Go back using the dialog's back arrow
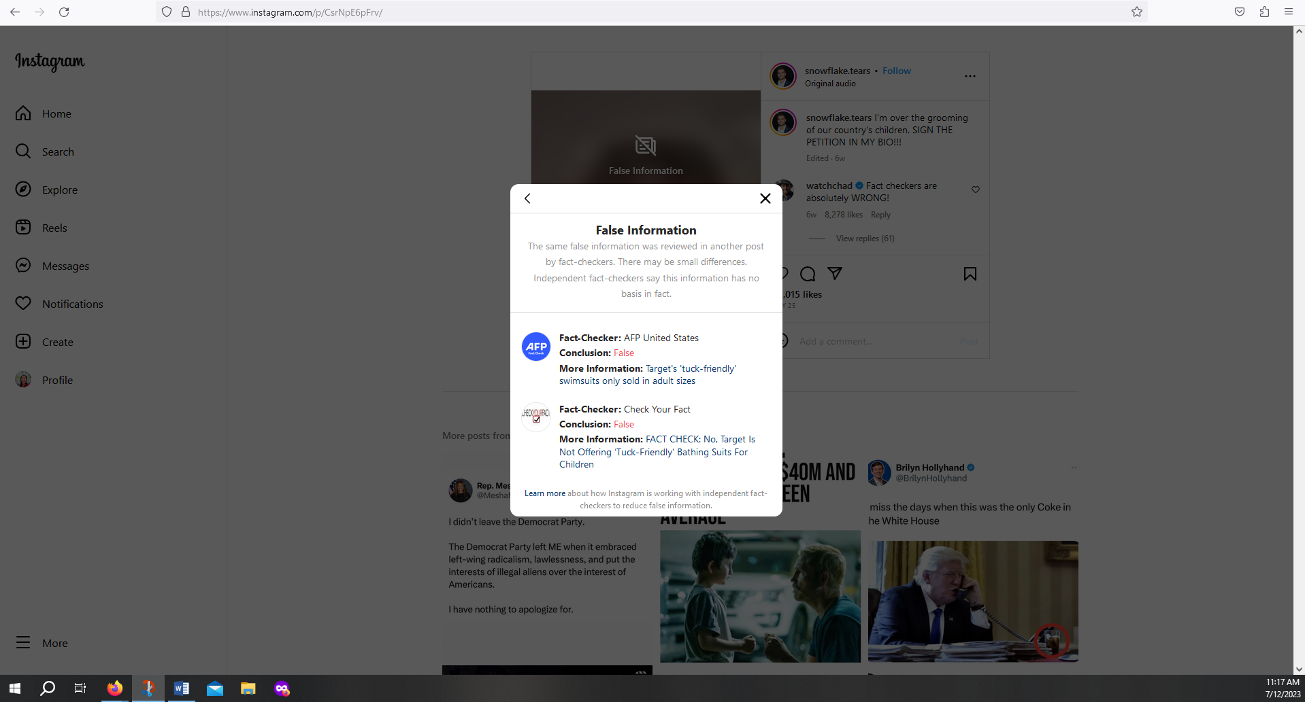Viewport: 1305px width, 702px height. [x=527, y=198]
